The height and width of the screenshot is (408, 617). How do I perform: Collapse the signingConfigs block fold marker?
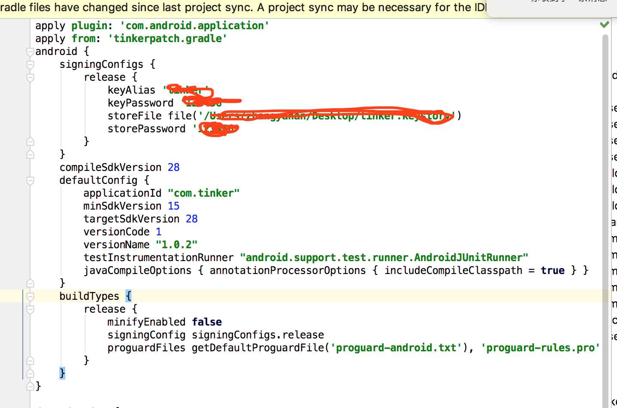[30, 65]
